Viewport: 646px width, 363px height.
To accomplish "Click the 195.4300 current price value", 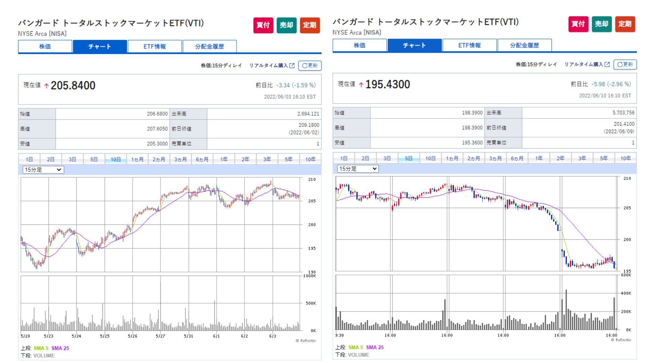I will point(388,84).
